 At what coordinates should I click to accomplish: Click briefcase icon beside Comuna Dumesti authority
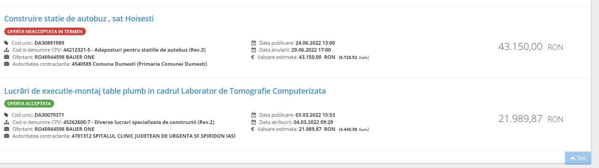click(x=7, y=64)
